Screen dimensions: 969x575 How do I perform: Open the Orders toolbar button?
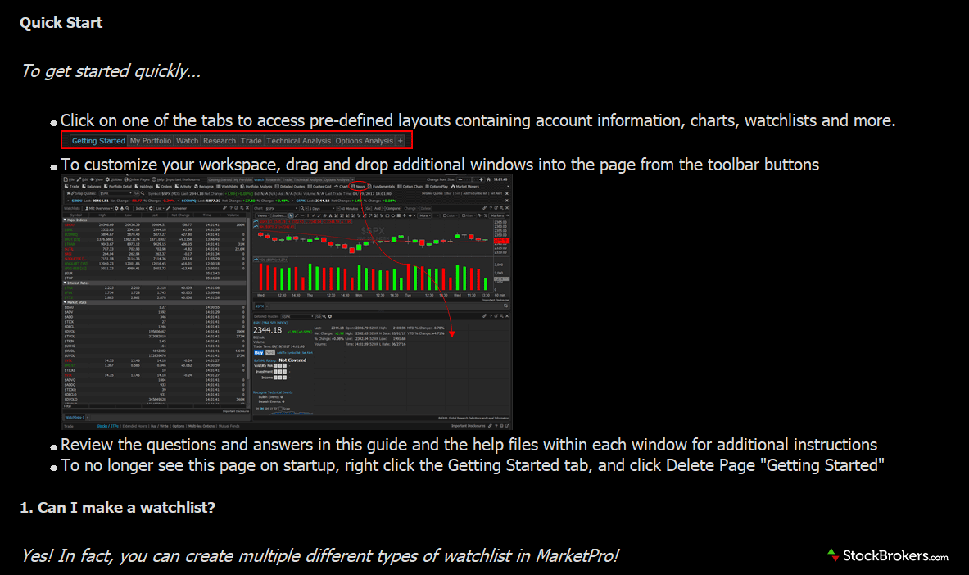pos(164,186)
